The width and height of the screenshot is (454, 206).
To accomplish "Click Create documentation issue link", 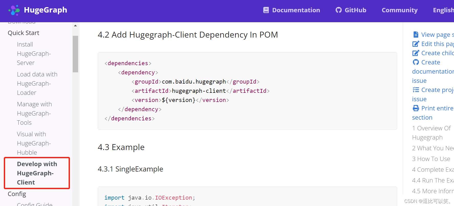I will pos(433,71).
